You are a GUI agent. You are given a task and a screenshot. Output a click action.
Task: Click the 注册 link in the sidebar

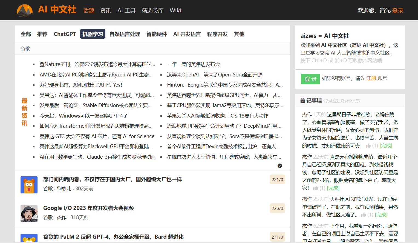371,78
